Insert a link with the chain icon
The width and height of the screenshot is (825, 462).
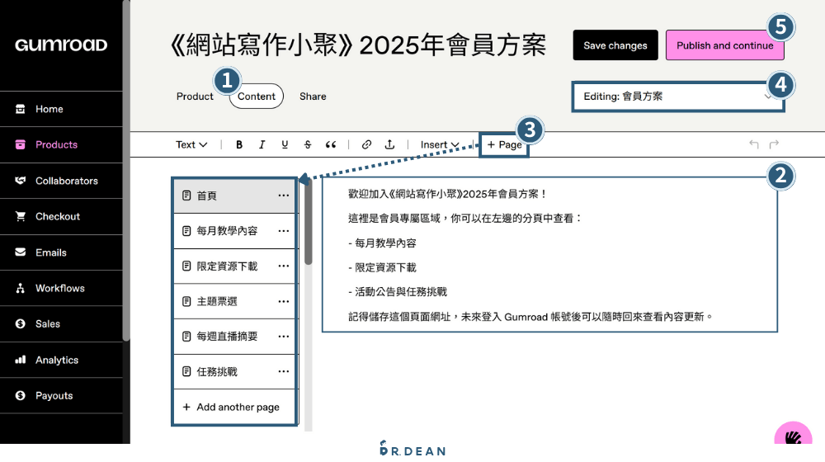point(366,144)
